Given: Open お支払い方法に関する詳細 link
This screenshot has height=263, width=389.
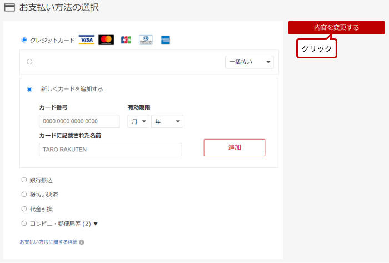Looking at the screenshot, I should 49,242.
